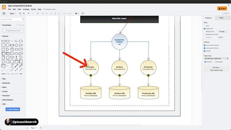Open the 145% zoom level dropdown

pyautogui.click(x=13, y=14)
